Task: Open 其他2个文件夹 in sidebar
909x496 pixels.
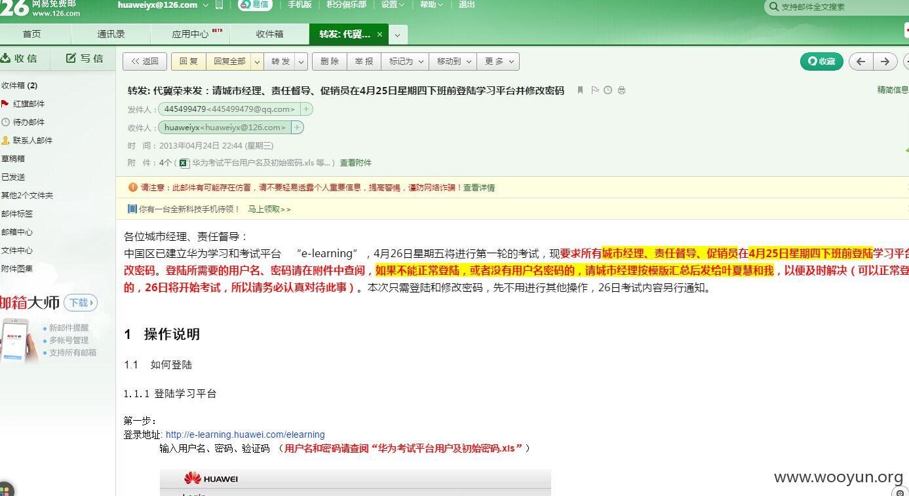Action: [x=28, y=196]
